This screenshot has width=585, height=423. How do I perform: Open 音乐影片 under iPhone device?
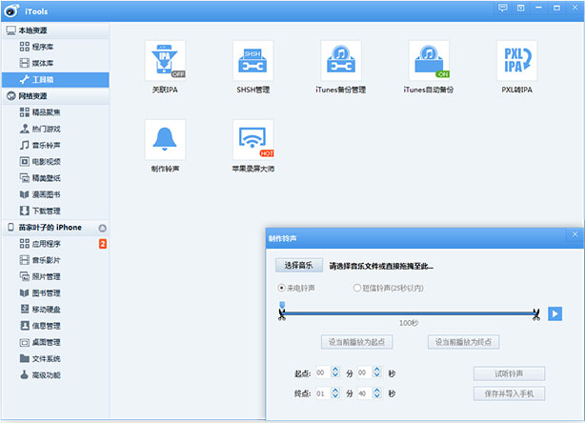click(x=55, y=260)
